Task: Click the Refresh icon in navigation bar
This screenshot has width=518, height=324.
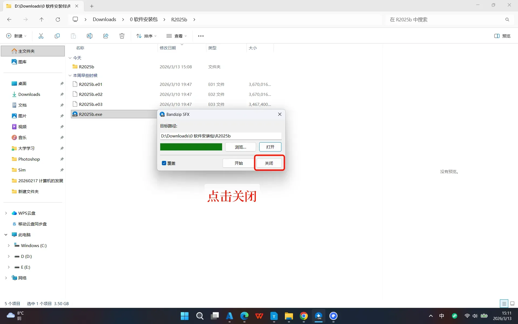Action: [58, 19]
